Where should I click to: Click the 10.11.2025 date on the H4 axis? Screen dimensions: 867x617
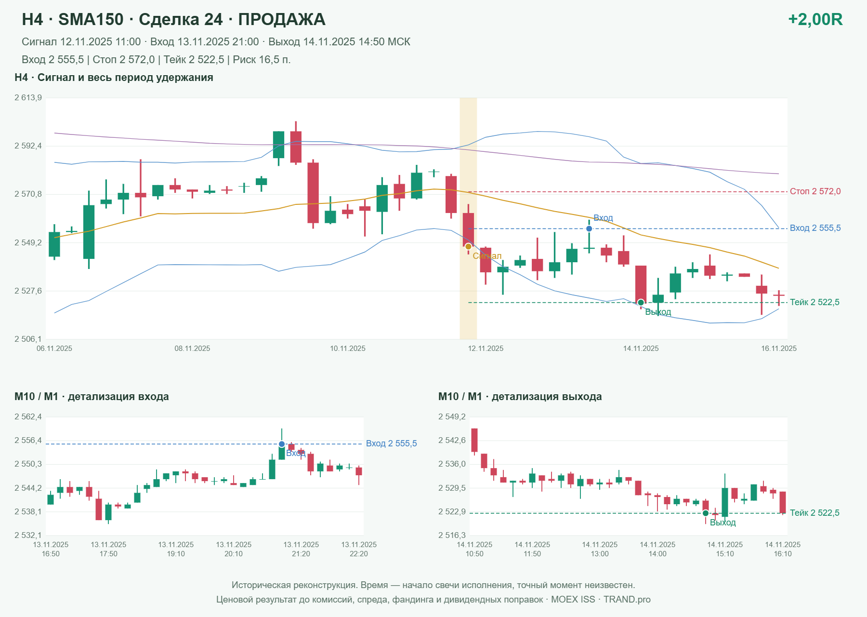point(348,349)
